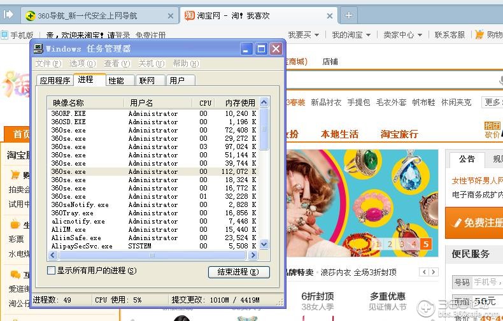The image size is (503, 321).
Task: Open the 淘宝旅行 navigation item
Action: point(399,134)
